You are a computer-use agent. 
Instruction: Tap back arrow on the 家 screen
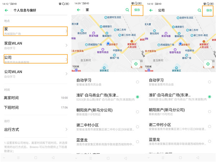(78, 10)
